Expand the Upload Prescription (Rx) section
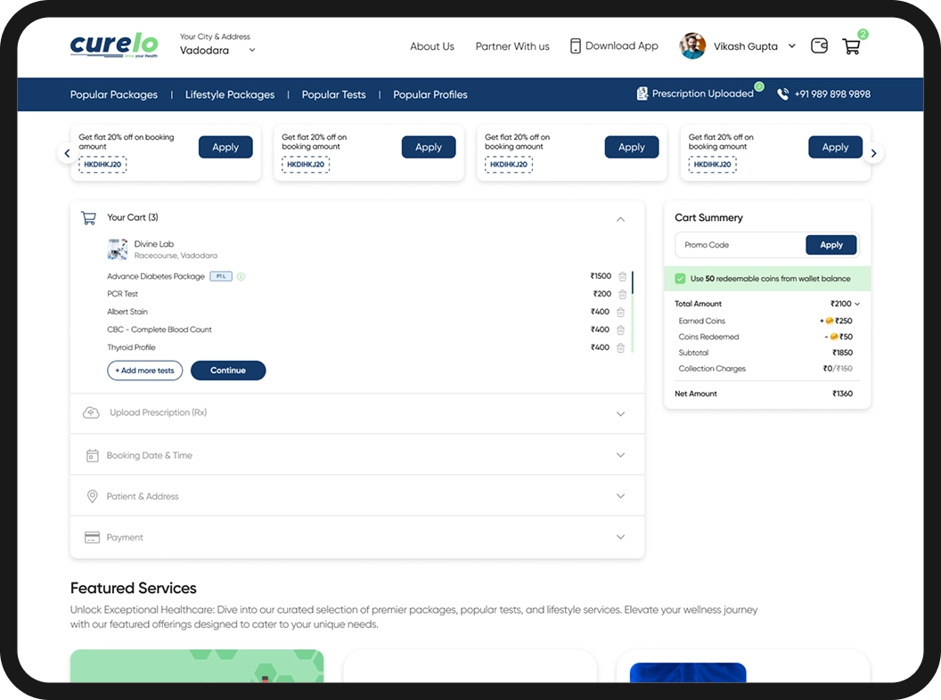Image resolution: width=941 pixels, height=700 pixels. 621,413
